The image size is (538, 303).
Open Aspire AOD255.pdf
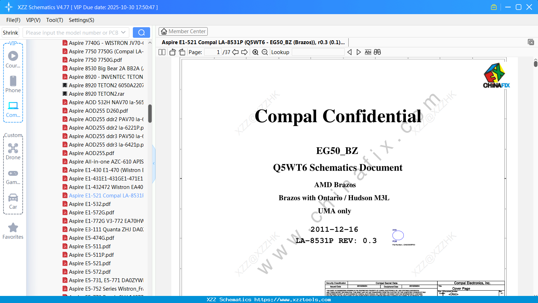point(89,153)
